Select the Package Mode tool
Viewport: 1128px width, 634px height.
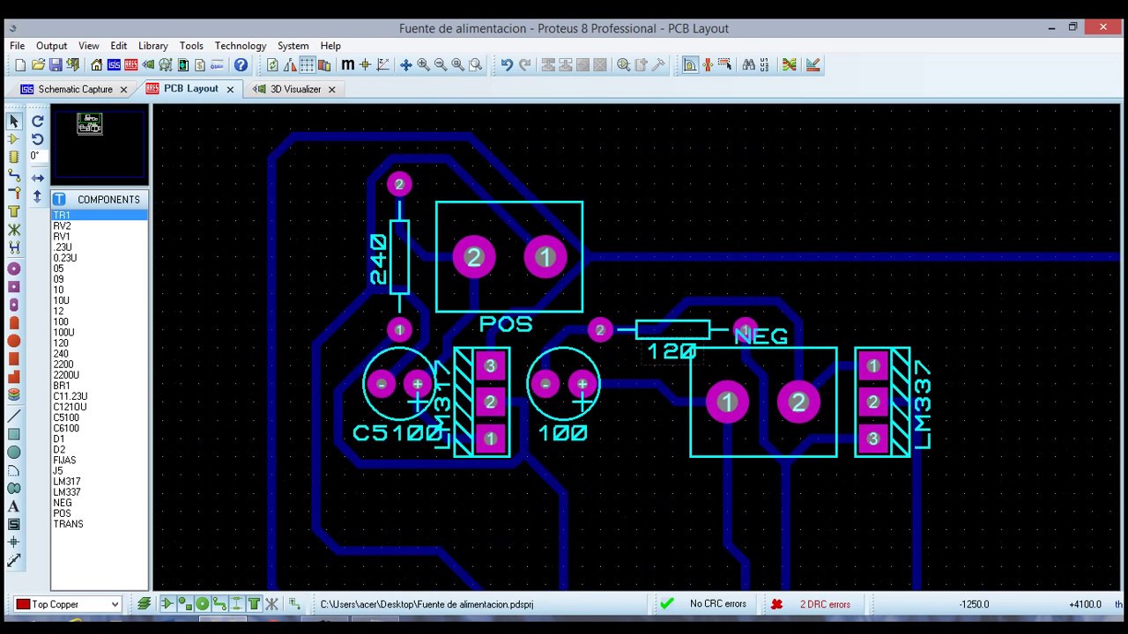[x=14, y=157]
